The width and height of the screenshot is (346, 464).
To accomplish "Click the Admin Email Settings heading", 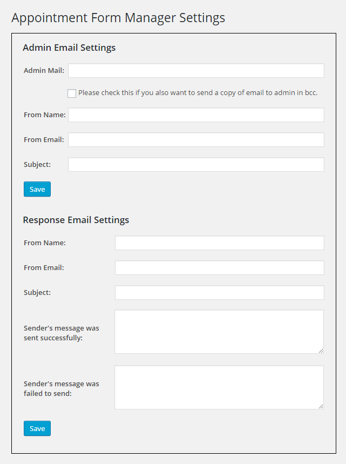I will 69,48.
